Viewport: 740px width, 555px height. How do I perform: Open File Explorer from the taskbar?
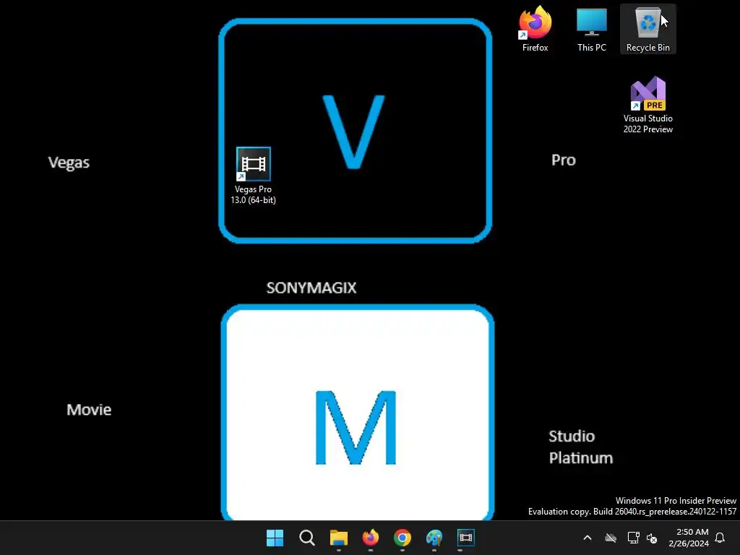click(x=338, y=538)
